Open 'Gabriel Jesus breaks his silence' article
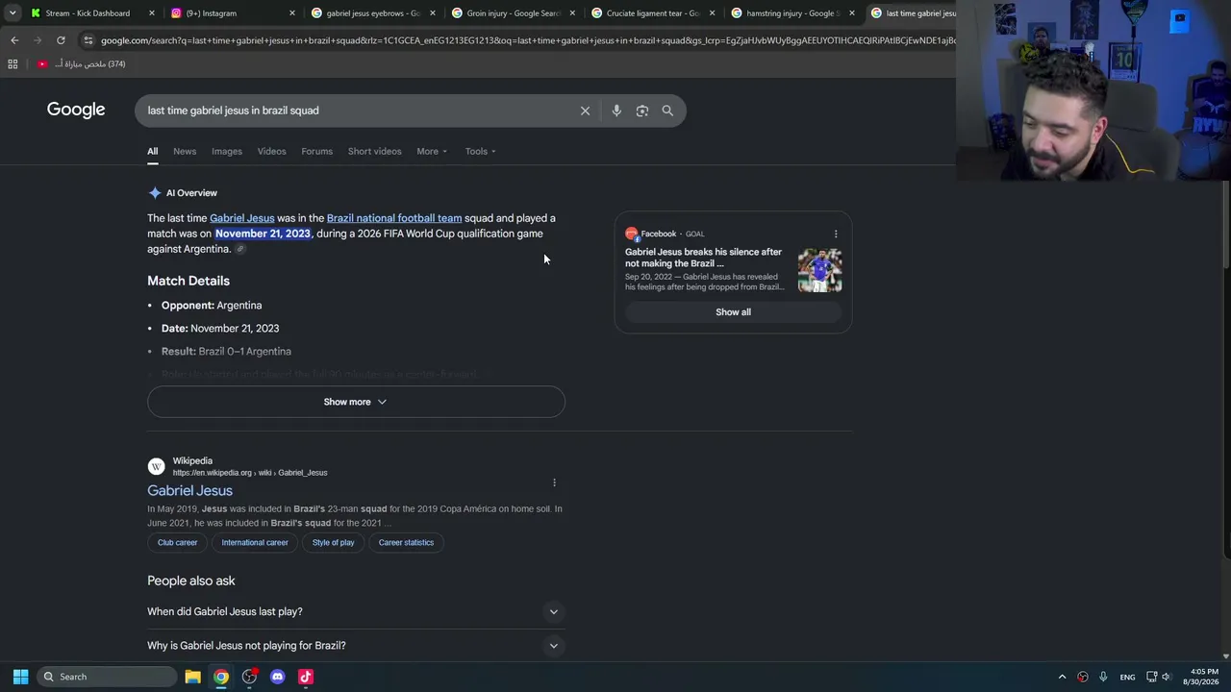Image resolution: width=1231 pixels, height=692 pixels. [704, 258]
